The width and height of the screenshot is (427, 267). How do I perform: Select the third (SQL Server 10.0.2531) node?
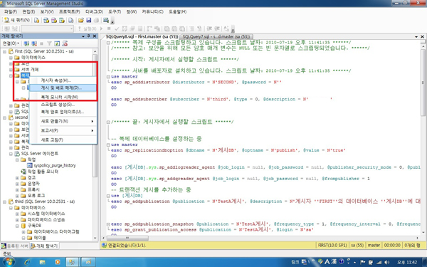44,201
